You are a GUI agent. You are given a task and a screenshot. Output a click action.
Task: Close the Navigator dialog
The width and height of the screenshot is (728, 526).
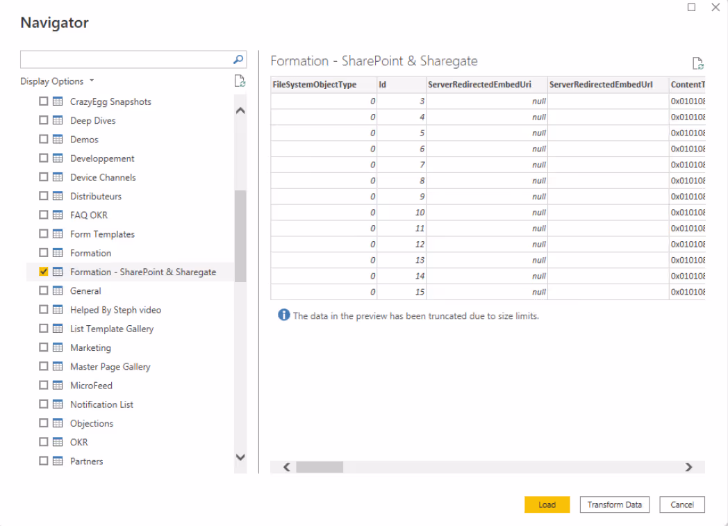[x=715, y=7]
